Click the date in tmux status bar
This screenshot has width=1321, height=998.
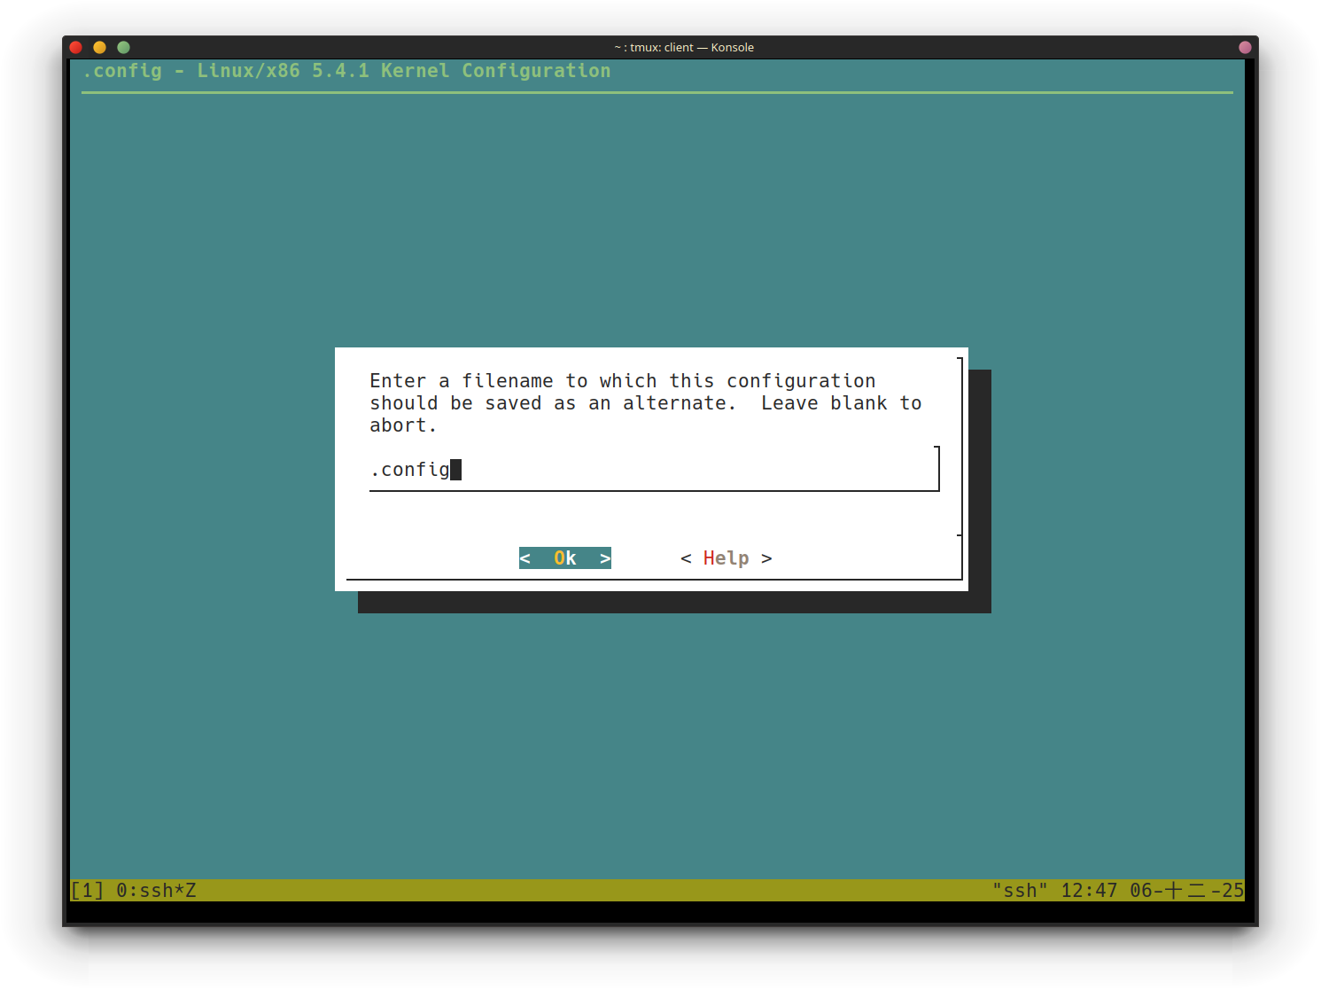click(1186, 891)
